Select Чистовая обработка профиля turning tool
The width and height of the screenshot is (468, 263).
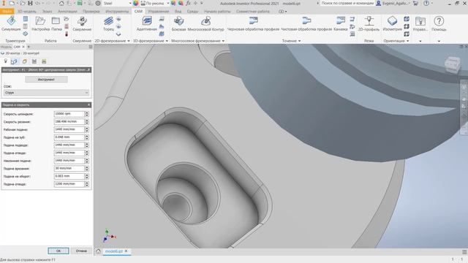pyautogui.click(x=306, y=24)
